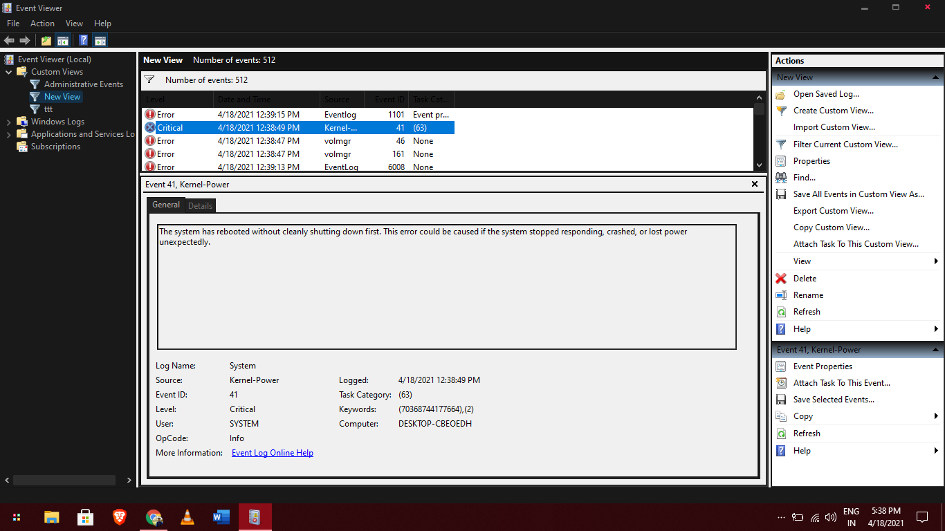
Task: Open the Action menu
Action: point(42,24)
